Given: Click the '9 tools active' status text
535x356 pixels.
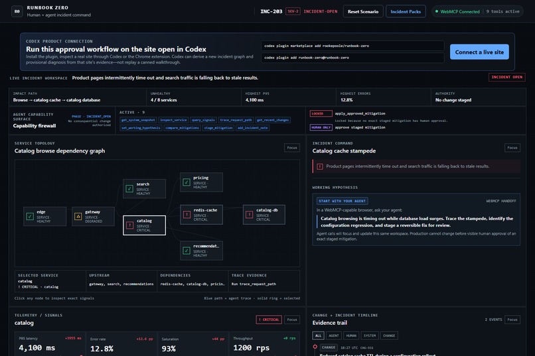Looking at the screenshot, I should pos(502,11).
